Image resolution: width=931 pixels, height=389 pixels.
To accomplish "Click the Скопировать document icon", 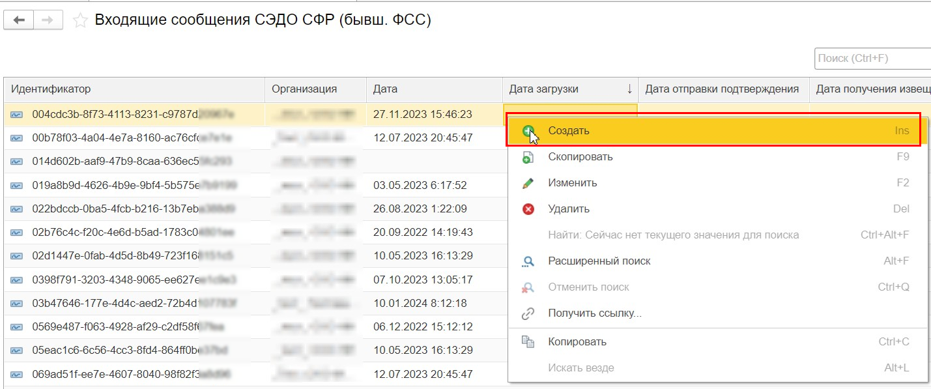I will (528, 157).
